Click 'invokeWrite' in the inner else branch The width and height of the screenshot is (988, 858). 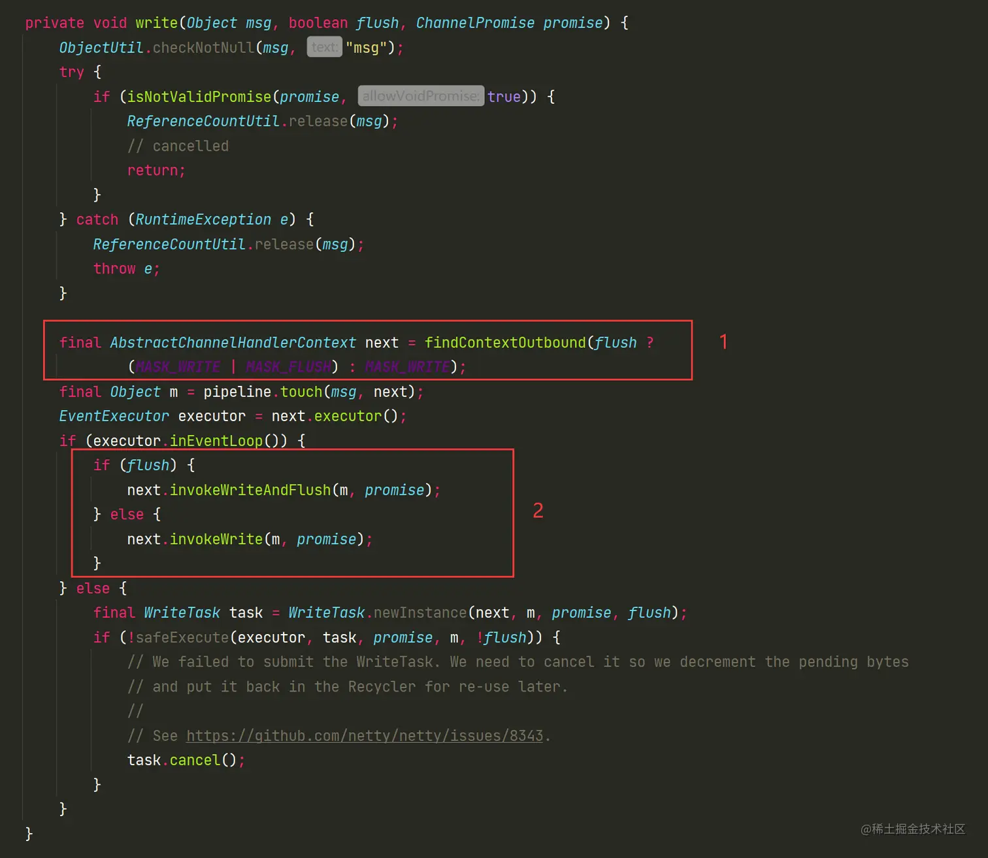coord(216,539)
